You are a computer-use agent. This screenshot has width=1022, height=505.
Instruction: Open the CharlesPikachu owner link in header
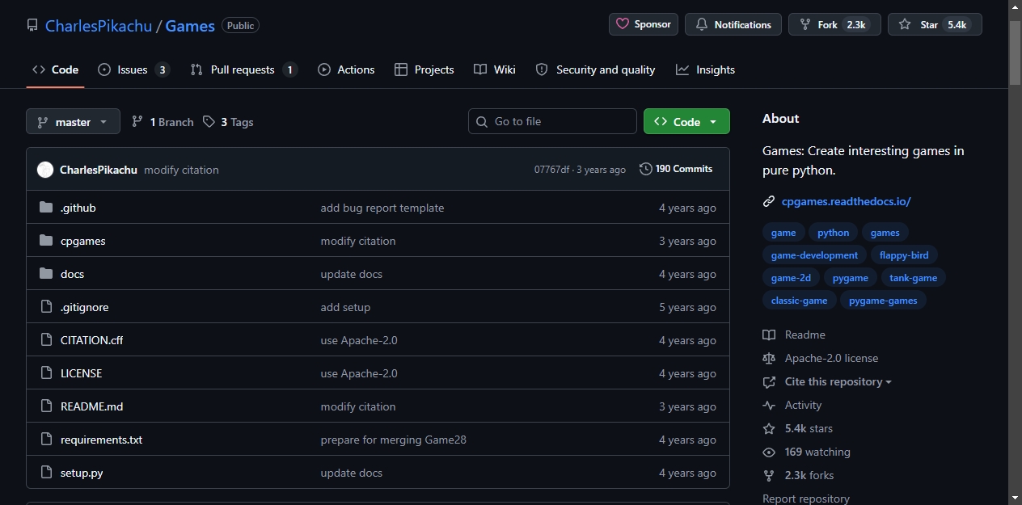coord(99,26)
